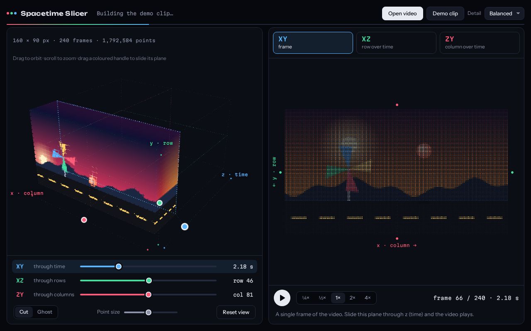Pick the red column-plane handle in 3D view

pyautogui.click(x=84, y=220)
